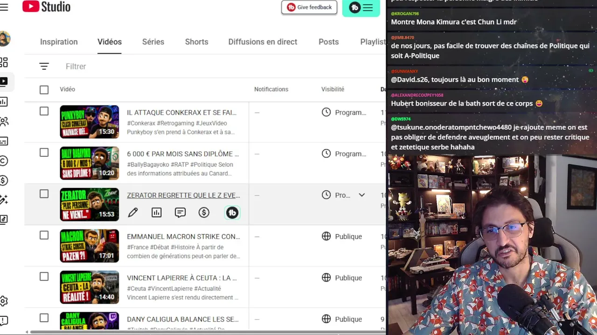Open the EMMANUEL MACRON STRIKE video title
Viewport: 597px width, 335px height.
pos(183,236)
